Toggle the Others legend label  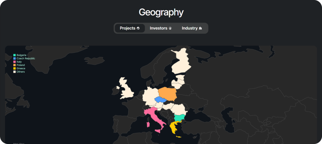(21, 72)
